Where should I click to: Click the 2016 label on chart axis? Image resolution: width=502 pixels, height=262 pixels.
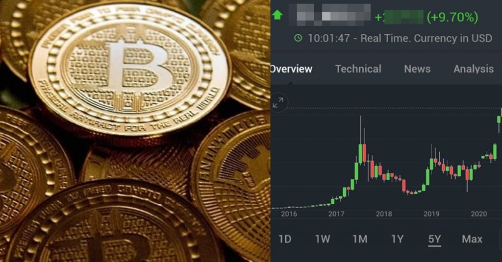click(289, 214)
